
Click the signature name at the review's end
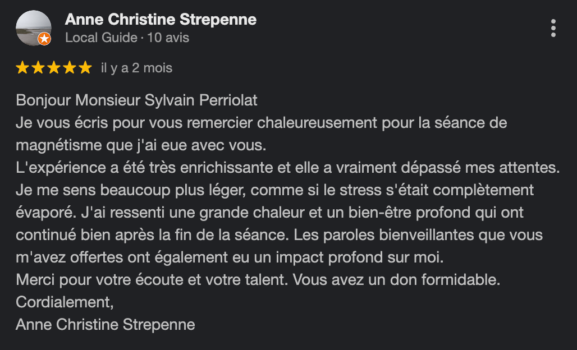pyautogui.click(x=106, y=324)
